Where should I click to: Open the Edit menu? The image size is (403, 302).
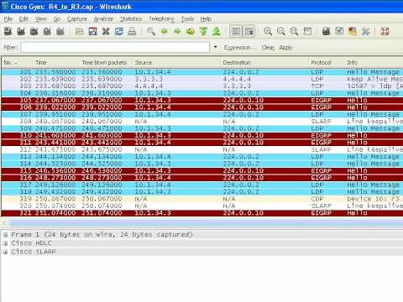[x=24, y=18]
